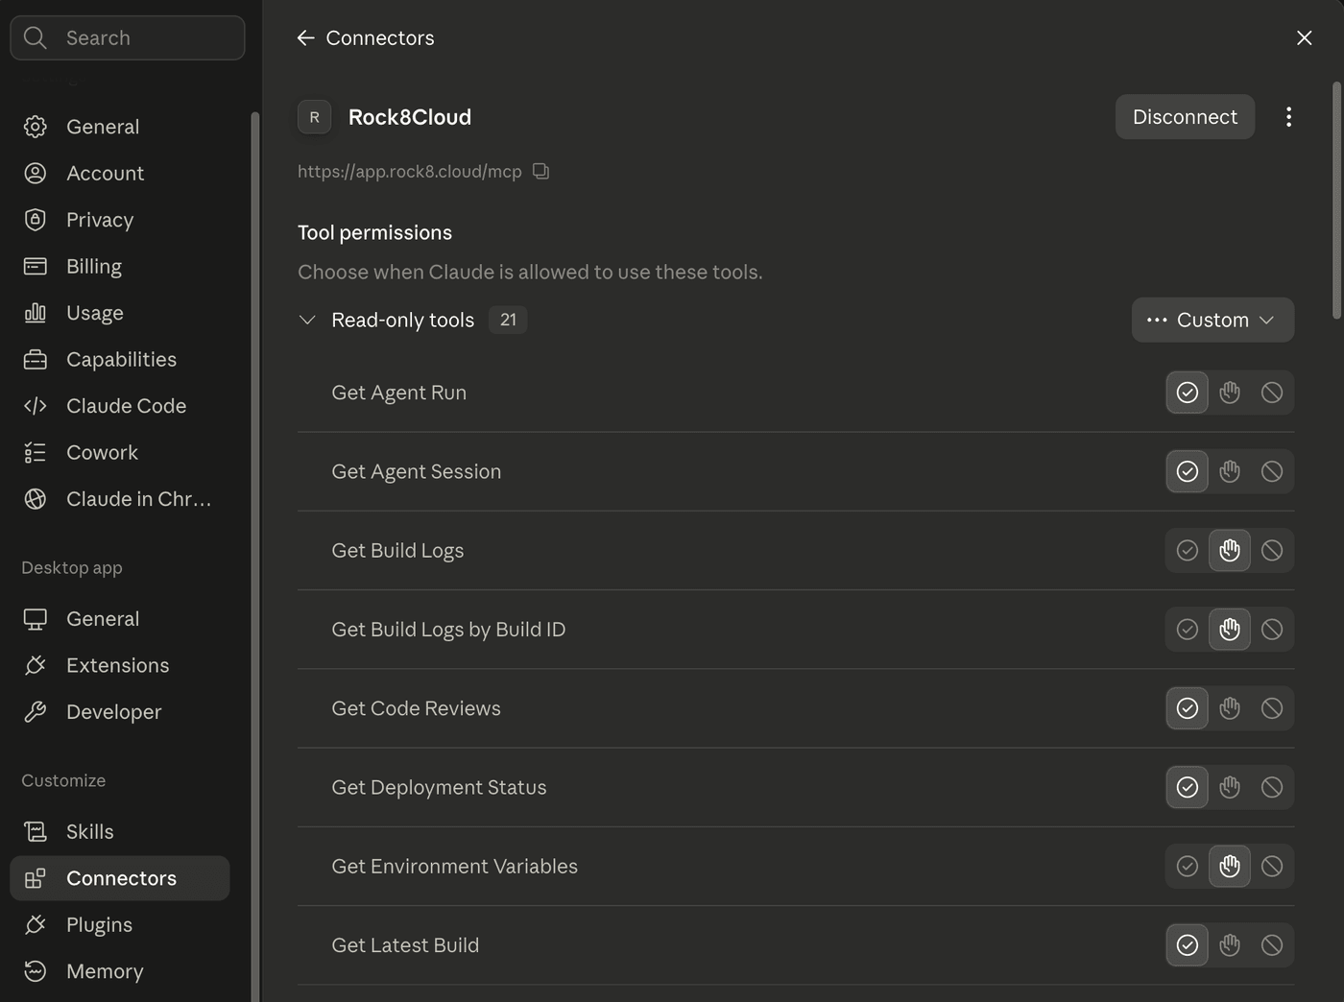Block the Get Deployment Status tool
This screenshot has height=1002, width=1344.
pyautogui.click(x=1272, y=787)
